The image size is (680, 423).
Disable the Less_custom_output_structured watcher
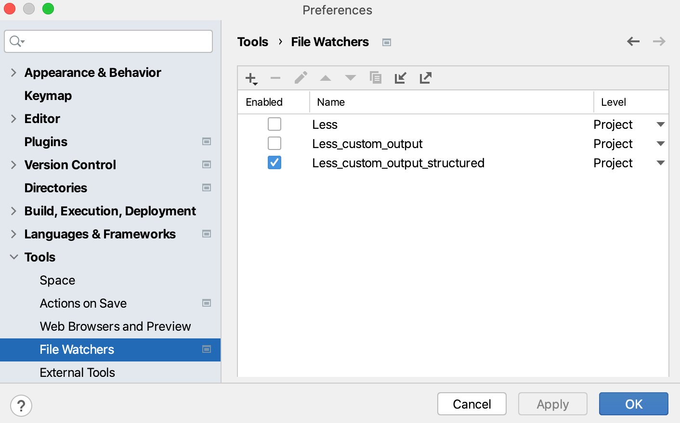point(274,162)
